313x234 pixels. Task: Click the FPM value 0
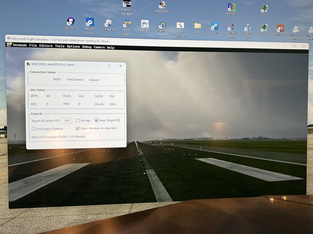(x=79, y=104)
